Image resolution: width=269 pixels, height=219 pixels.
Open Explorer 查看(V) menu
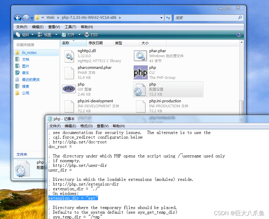[54, 27]
